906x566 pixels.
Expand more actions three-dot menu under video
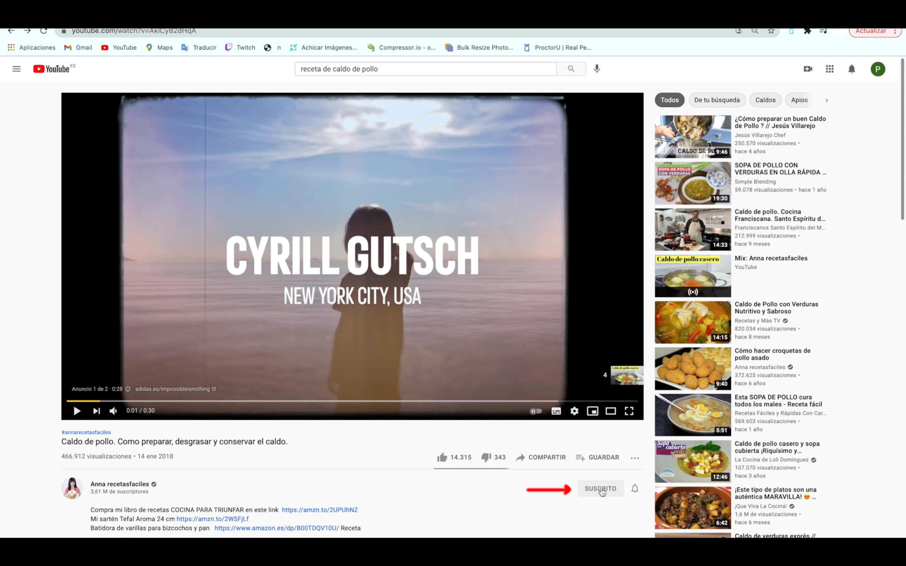tap(635, 458)
